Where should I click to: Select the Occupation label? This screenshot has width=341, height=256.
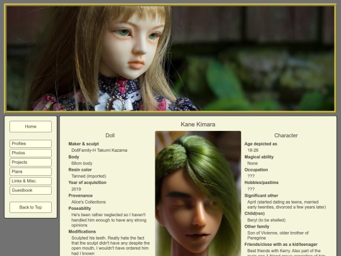256,170
